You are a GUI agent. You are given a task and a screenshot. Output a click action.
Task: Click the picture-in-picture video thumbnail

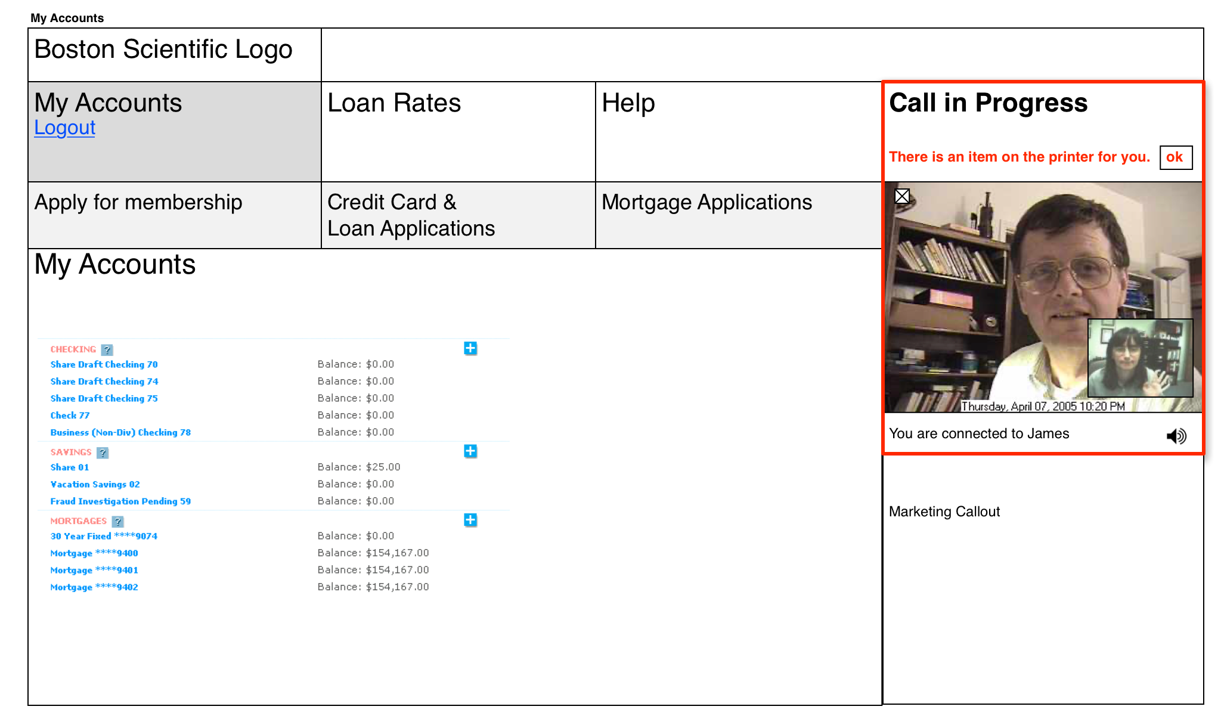point(1140,358)
